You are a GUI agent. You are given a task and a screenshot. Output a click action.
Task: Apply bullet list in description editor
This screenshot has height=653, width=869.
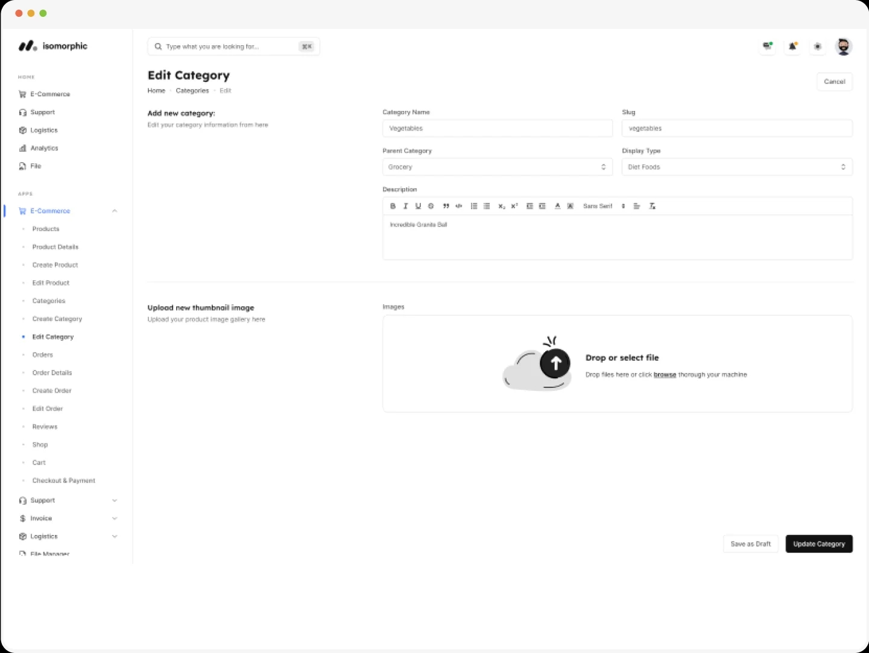click(487, 206)
